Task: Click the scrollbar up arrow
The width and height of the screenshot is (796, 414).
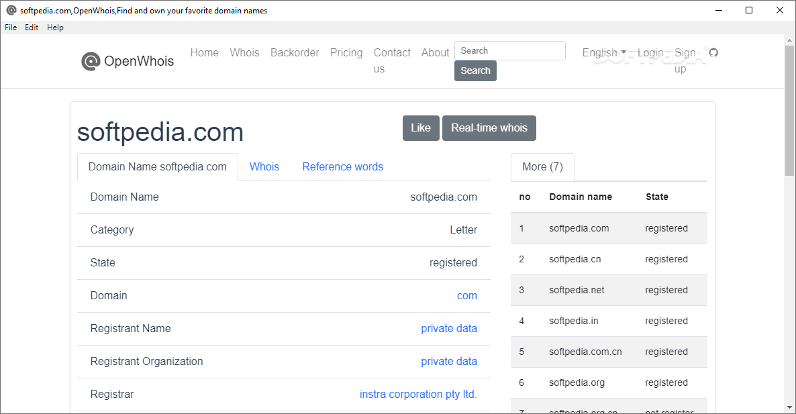Action: point(789,40)
